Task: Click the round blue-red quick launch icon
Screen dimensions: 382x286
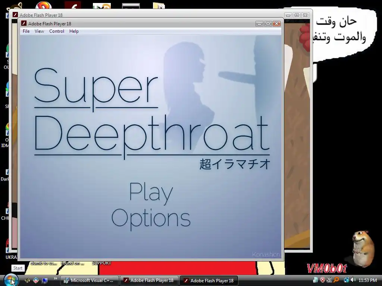Action: coord(36,280)
